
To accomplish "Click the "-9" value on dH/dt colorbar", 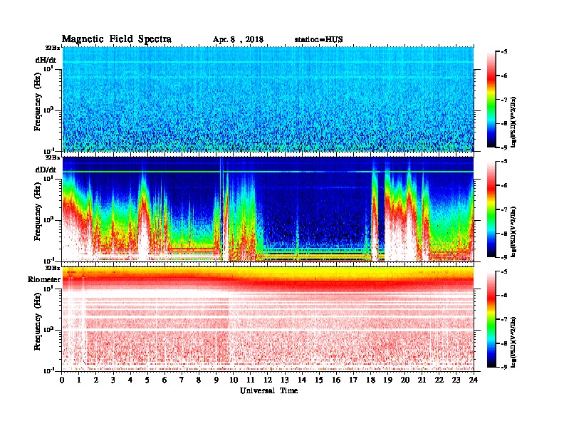I will pyautogui.click(x=504, y=147).
